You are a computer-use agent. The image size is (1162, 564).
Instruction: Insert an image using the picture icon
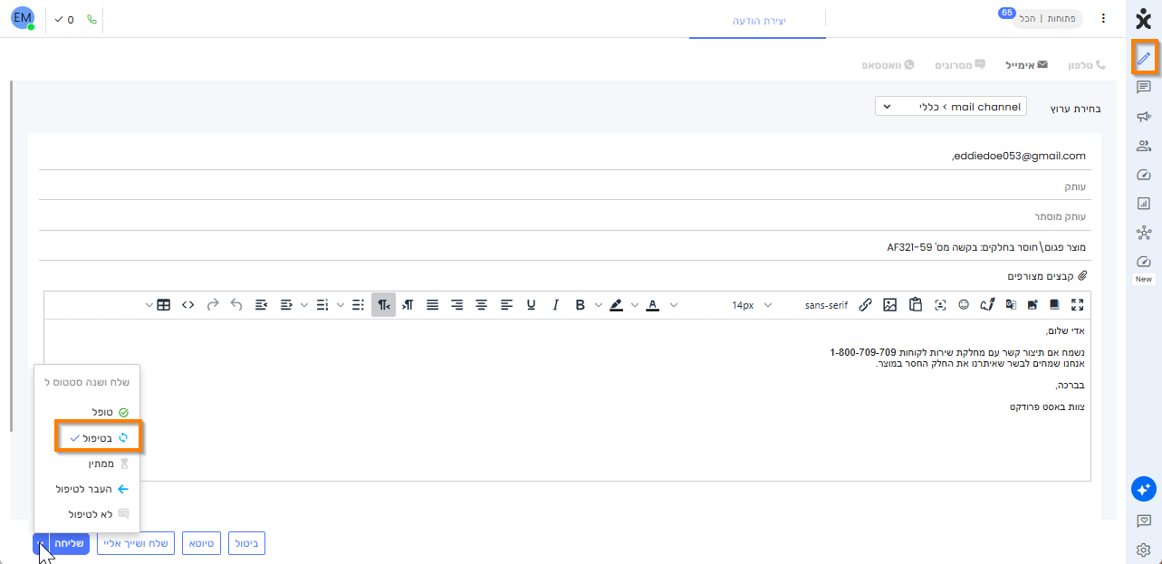point(890,305)
